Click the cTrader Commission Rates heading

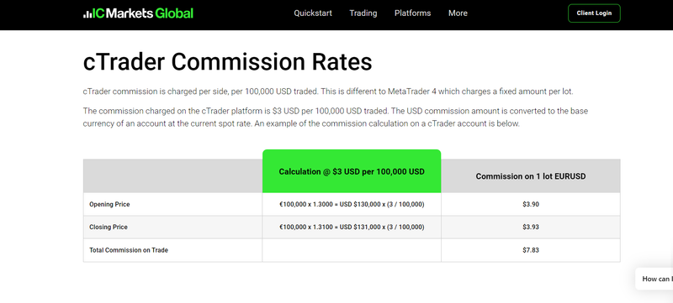[227, 62]
